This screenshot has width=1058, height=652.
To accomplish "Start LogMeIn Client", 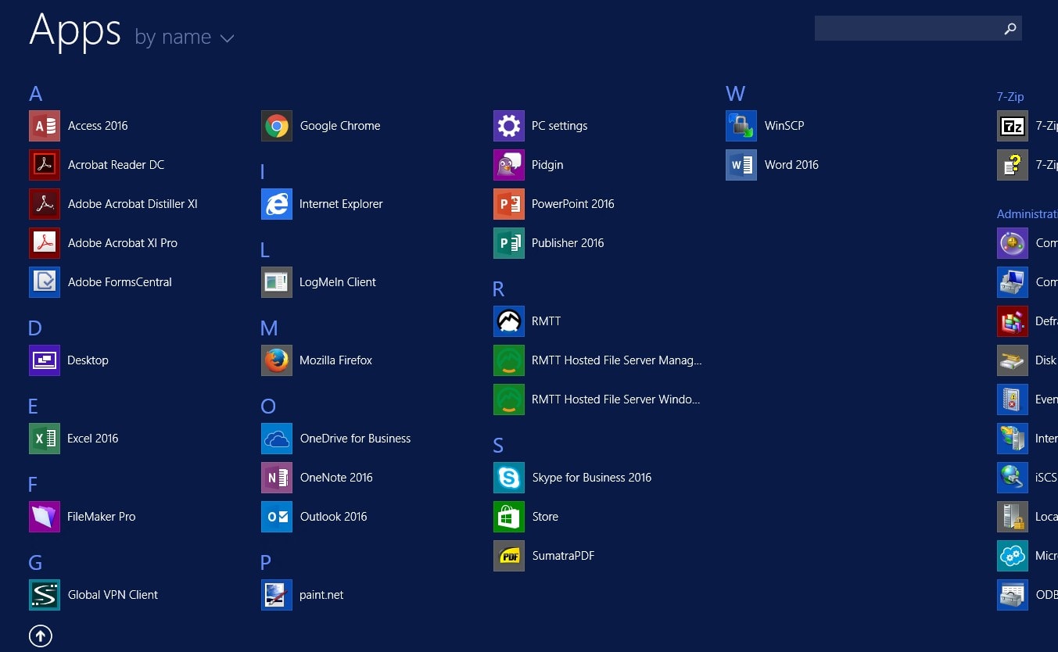I will [x=318, y=282].
